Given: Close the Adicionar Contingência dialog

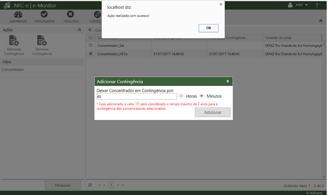Looking at the screenshot, I should pyautogui.click(x=228, y=81).
